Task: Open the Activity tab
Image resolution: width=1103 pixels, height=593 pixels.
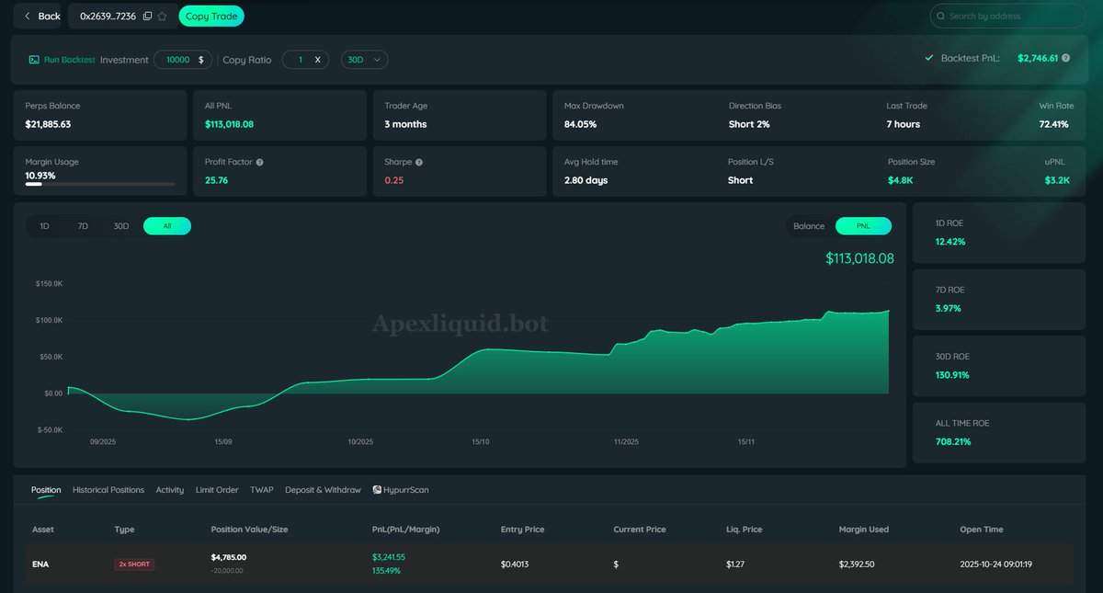Action: tap(170, 490)
